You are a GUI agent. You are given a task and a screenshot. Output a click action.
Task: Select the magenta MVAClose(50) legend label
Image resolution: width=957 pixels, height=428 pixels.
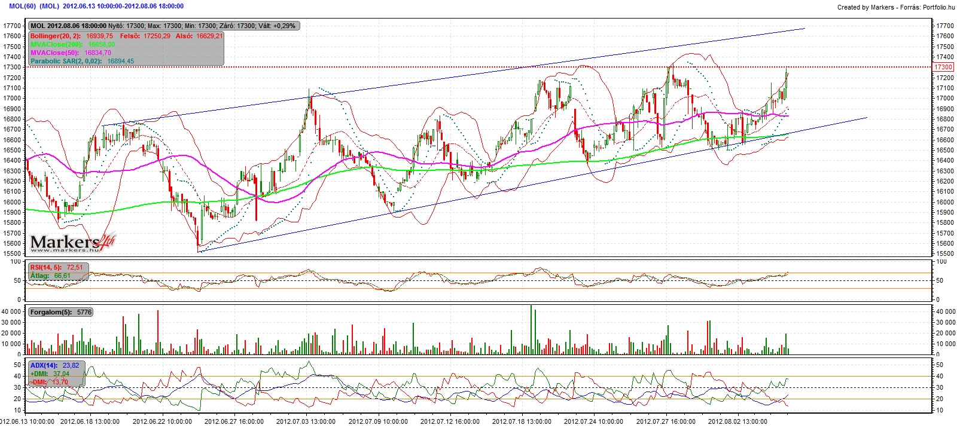(54, 53)
